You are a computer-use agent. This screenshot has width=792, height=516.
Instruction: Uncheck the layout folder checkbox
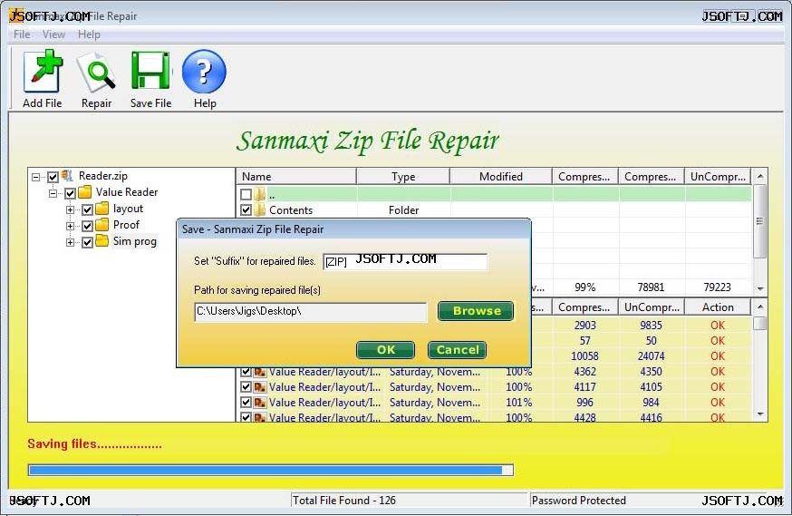pos(87,209)
